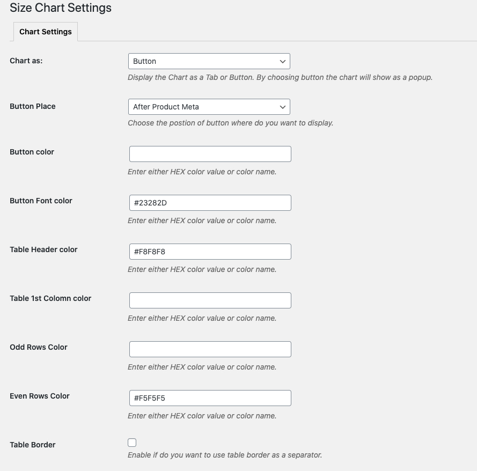Click the Table Header color #F8F8F8 field
The width and height of the screenshot is (477, 471).
[x=210, y=252]
